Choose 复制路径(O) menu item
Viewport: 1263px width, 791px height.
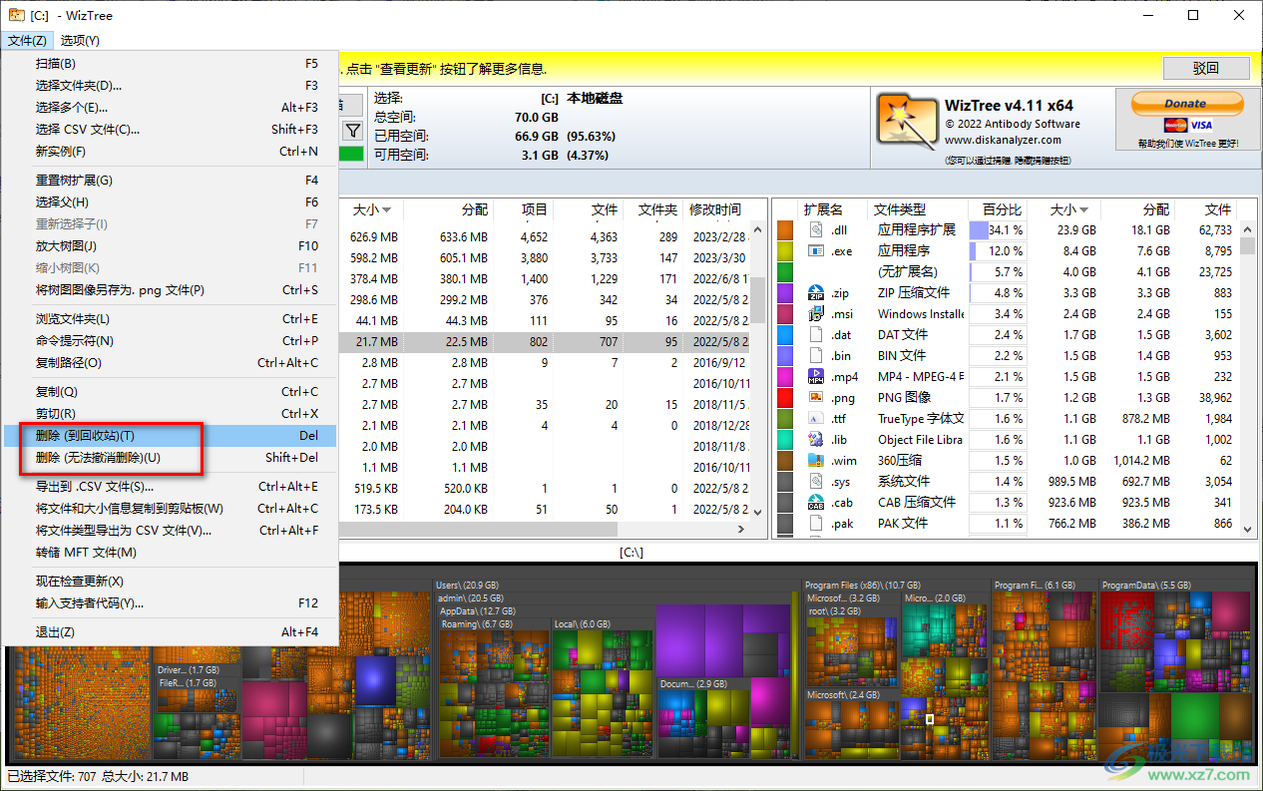pos(170,362)
